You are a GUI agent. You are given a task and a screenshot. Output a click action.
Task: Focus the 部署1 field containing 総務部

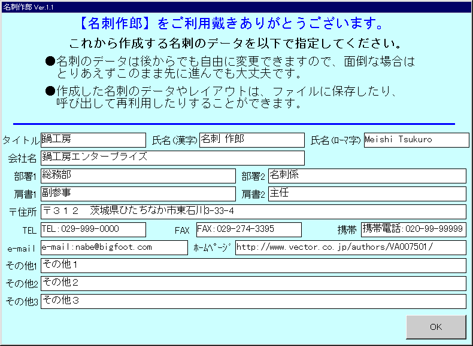pyautogui.click(x=138, y=176)
